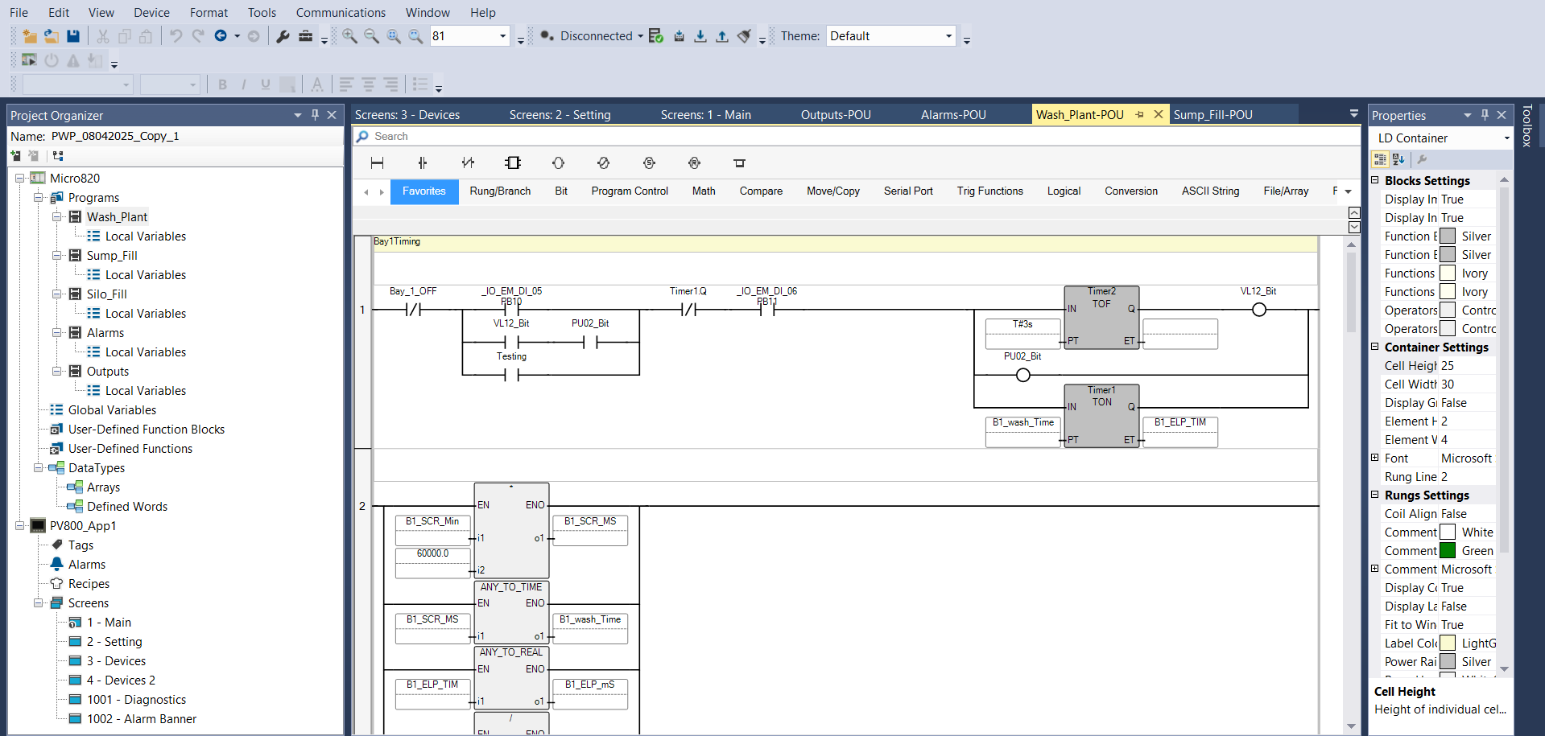This screenshot has height=736, width=1545.
Task: Insert a new rung from instruction toolbar
Action: click(x=377, y=163)
